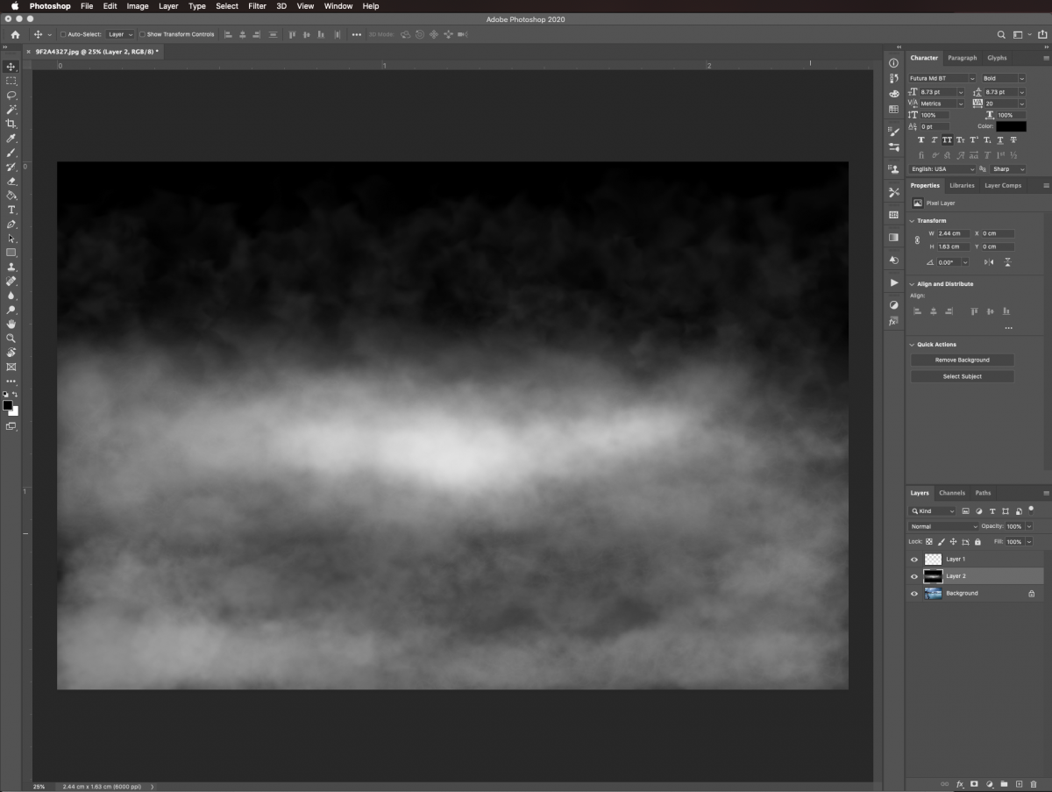Choose the Magic Wand tool
This screenshot has height=792, width=1052.
point(11,110)
